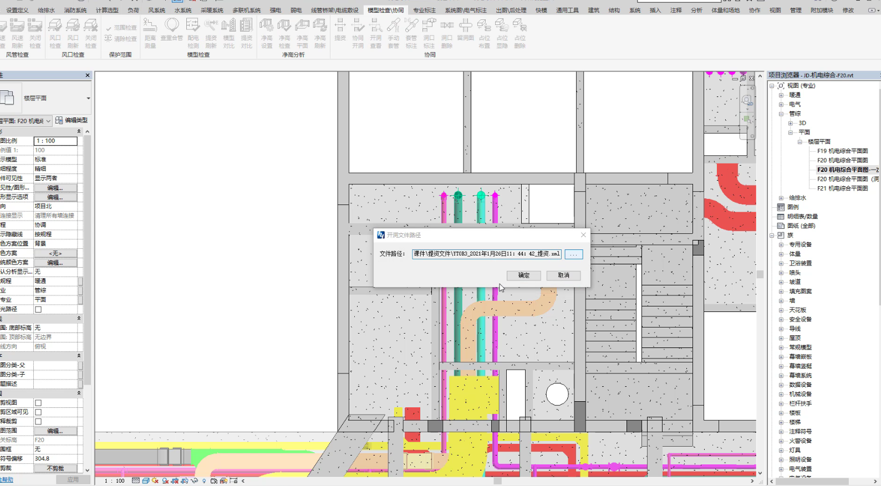The width and height of the screenshot is (881, 486).
Task: Expand the 给排水 node in project browser
Action: (781, 198)
